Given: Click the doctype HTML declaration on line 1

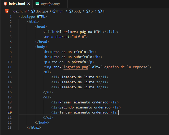Looking at the screenshot, I should (33, 17).
